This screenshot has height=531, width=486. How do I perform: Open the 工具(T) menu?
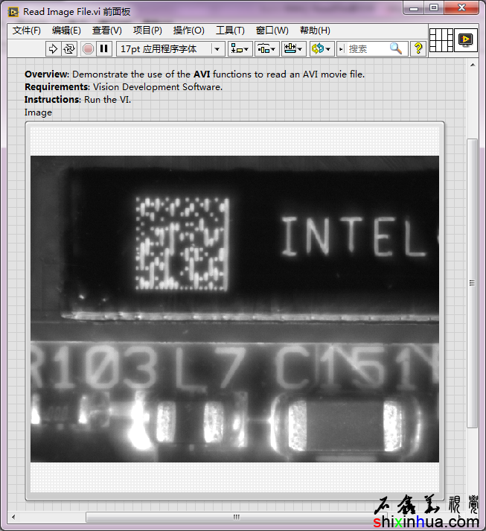coord(230,31)
